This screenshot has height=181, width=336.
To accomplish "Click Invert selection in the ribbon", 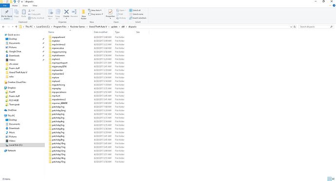I will [138, 18].
